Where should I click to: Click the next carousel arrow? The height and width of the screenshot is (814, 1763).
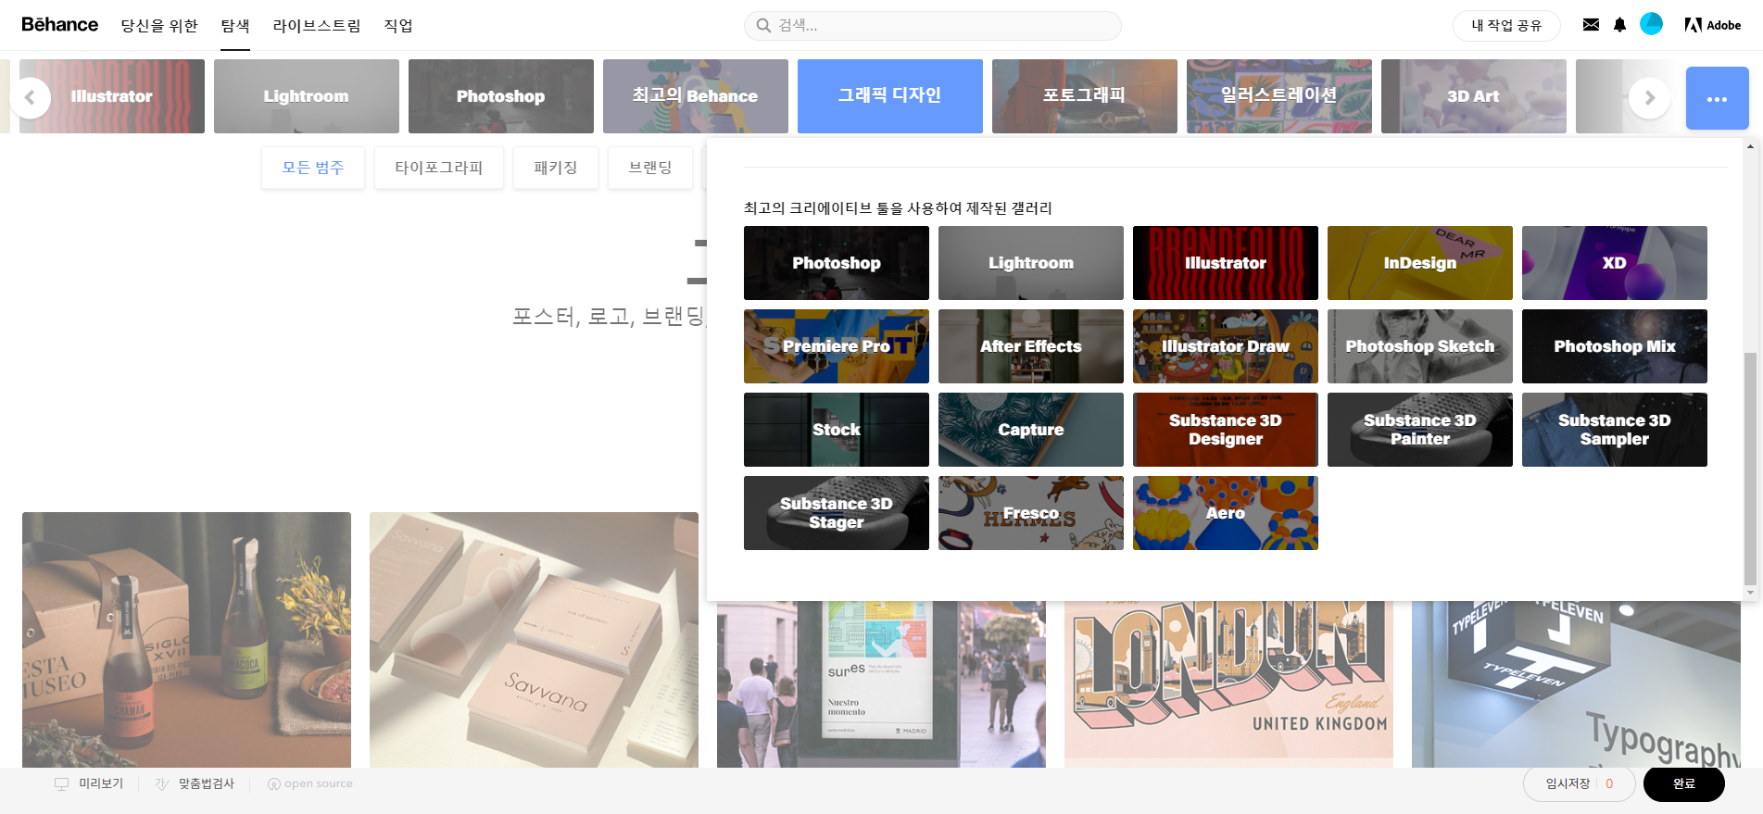tap(1650, 97)
